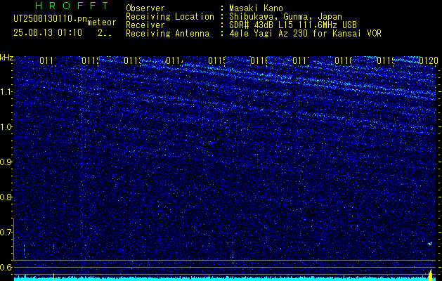Click the 0120 time marker

(428, 60)
